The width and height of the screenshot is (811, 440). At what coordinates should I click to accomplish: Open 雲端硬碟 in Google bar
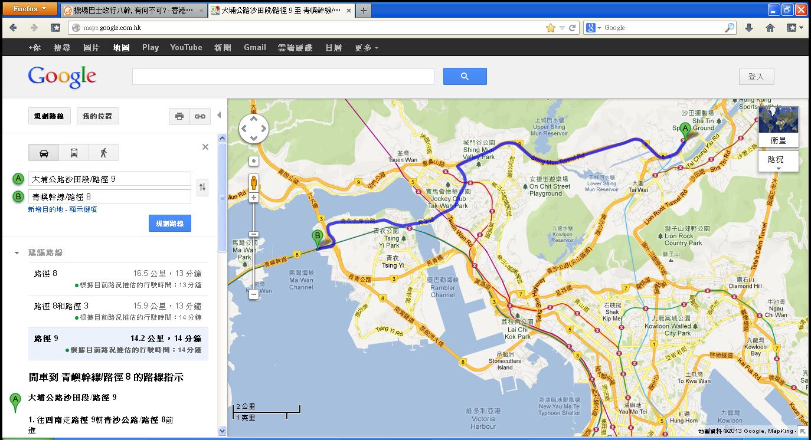click(x=295, y=48)
